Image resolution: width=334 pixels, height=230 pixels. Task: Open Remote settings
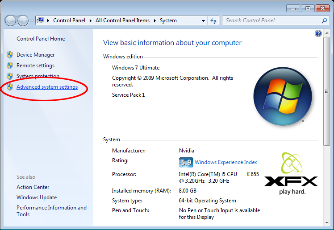pos(36,66)
